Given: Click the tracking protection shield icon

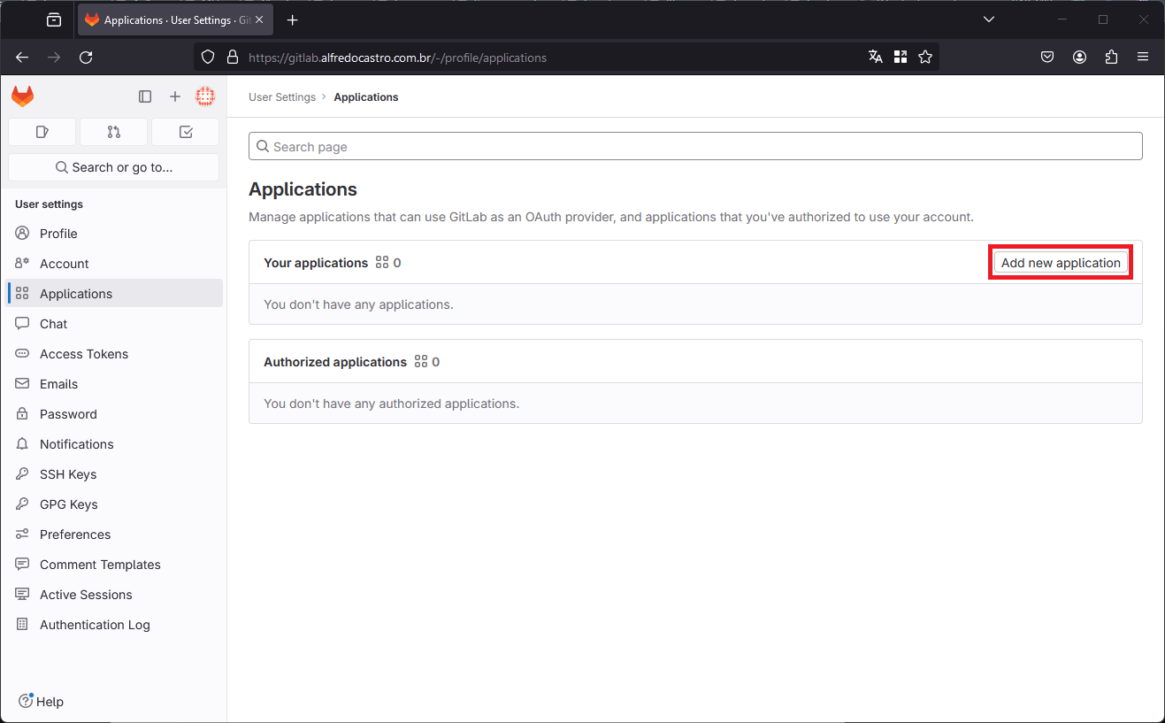Looking at the screenshot, I should click(208, 57).
